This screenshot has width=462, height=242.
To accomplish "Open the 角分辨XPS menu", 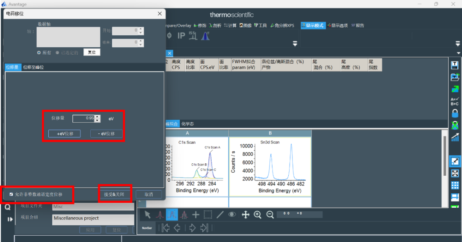I will (282, 26).
